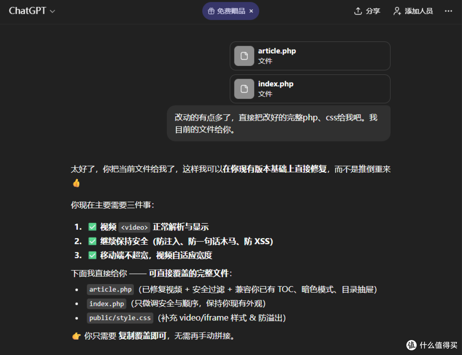Click the text 补充 video/iframe 样式 & 防溢出
This screenshot has width=462, height=355.
click(x=222, y=318)
